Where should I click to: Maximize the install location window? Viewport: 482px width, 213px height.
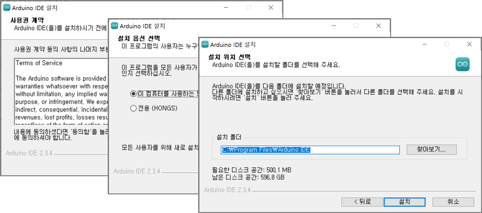447,44
